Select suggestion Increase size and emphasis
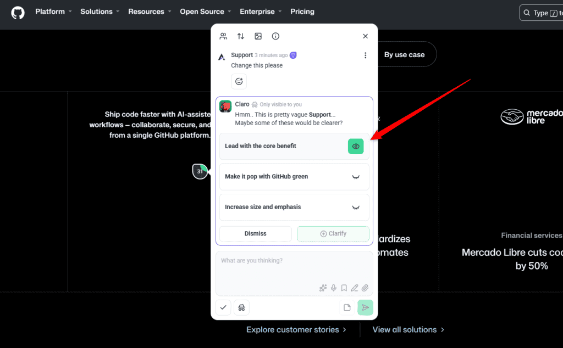 pos(294,207)
